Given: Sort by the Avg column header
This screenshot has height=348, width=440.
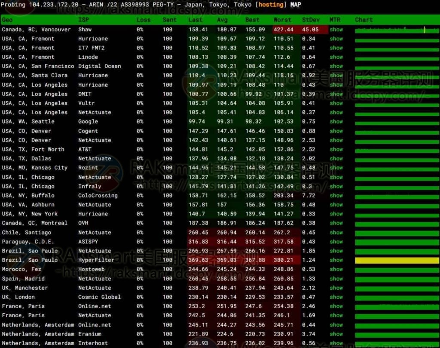Looking at the screenshot, I should point(222,20).
